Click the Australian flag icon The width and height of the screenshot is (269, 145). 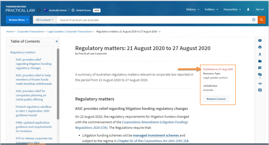[x=46, y=10]
